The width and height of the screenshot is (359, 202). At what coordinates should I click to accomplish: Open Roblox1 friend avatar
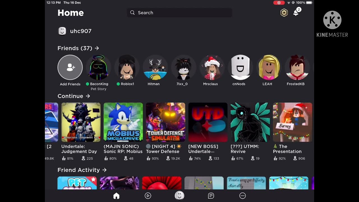[127, 67]
